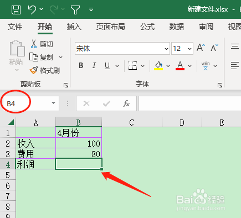The height and width of the screenshot is (218, 241).
Task: Open the phonetic guide options dropdown arrow
Action: [215, 66]
